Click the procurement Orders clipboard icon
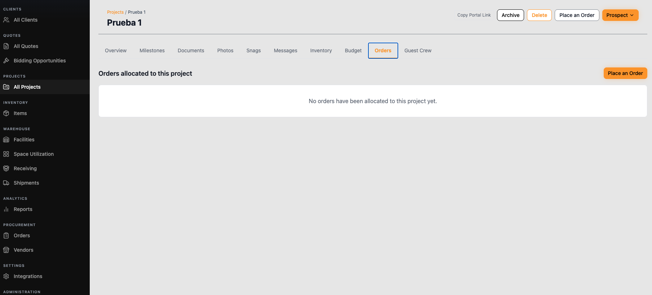The width and height of the screenshot is (652, 295). coord(6,235)
